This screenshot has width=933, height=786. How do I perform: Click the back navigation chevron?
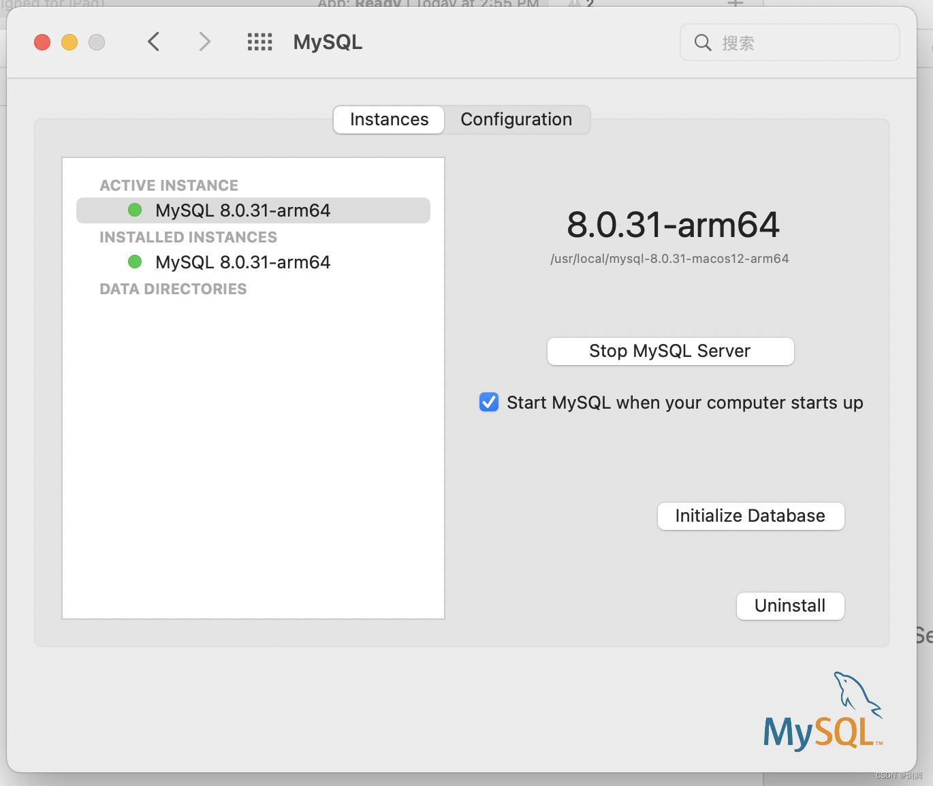click(153, 42)
